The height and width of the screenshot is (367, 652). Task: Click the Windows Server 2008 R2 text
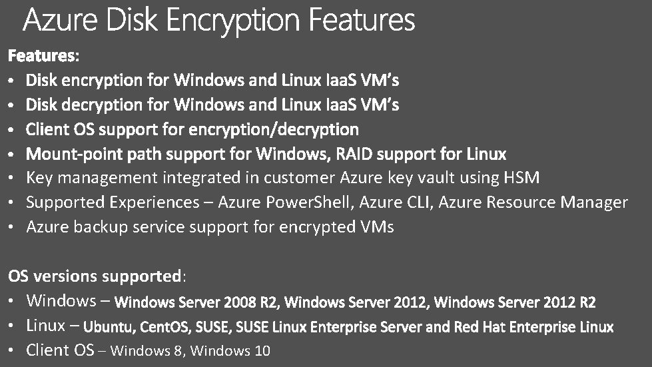(196, 302)
